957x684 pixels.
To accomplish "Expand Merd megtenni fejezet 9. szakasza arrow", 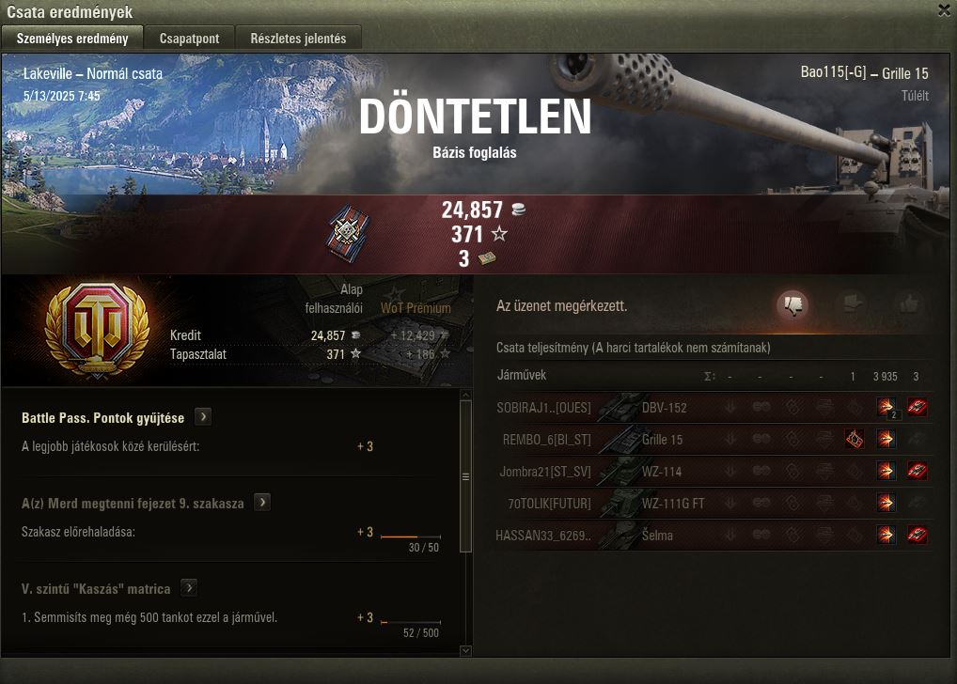I will point(262,502).
